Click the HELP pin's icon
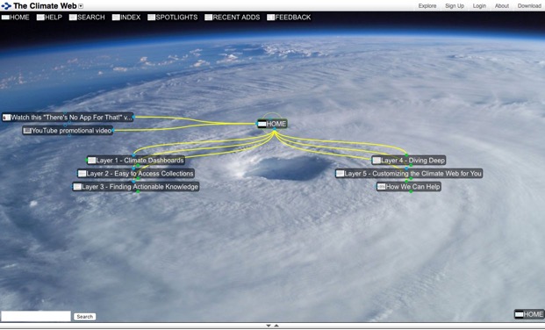 40,17
